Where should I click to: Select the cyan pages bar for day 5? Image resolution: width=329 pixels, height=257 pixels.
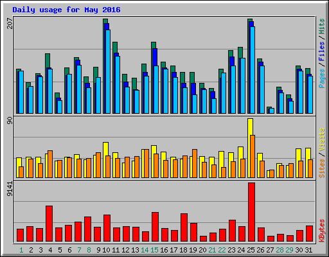(x=60, y=107)
